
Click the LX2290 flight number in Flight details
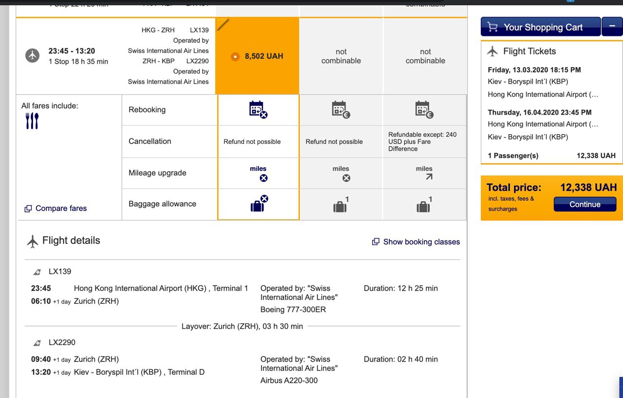(x=62, y=343)
